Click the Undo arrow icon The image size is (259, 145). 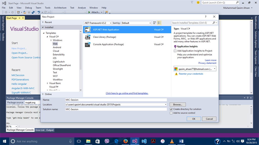click(39, 12)
